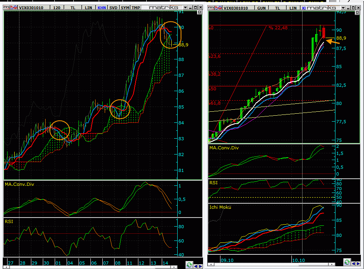Click the TMP button in left chart toolbar
364x269 pixels.
[136, 8]
